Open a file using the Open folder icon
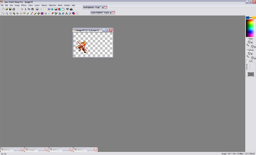This screenshot has width=256, height=155. pos(7,9)
